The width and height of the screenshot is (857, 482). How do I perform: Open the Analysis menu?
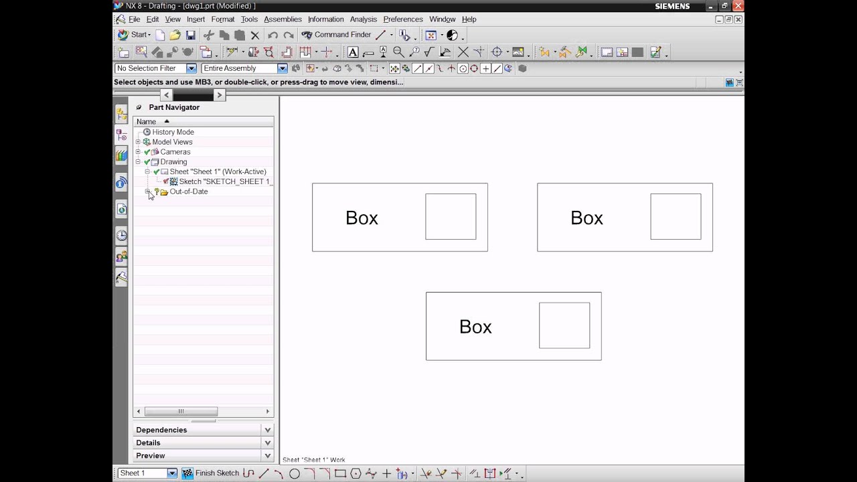tap(364, 19)
